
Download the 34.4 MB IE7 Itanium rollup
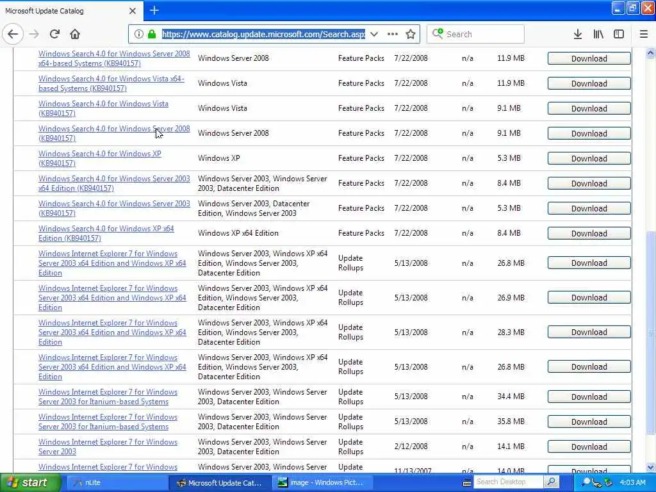589,397
